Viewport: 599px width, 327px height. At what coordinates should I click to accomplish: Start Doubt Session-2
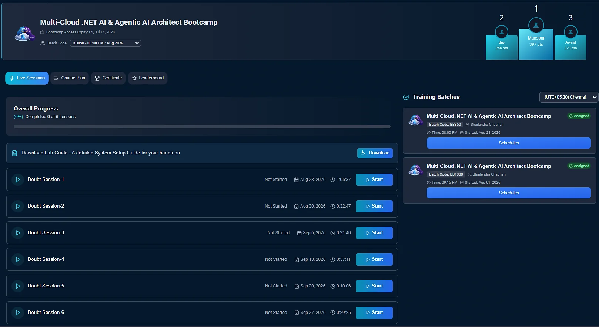click(x=374, y=206)
